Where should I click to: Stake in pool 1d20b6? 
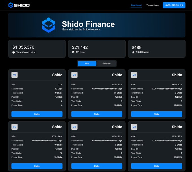tap(97, 166)
